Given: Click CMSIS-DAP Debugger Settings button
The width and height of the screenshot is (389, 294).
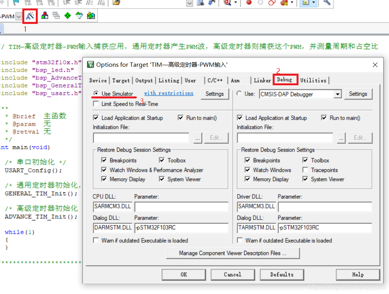Looking at the screenshot, I should (x=358, y=94).
